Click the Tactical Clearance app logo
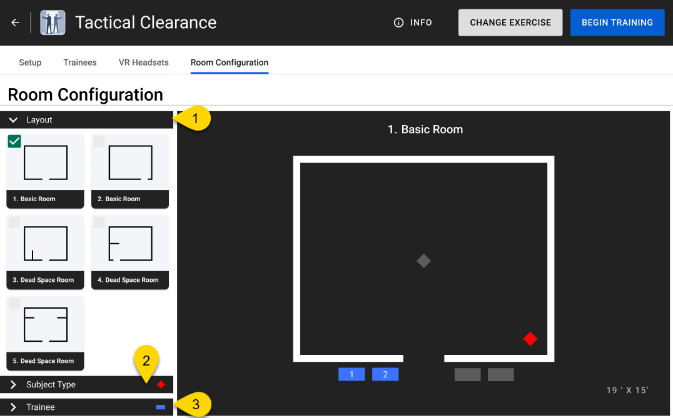 point(53,22)
